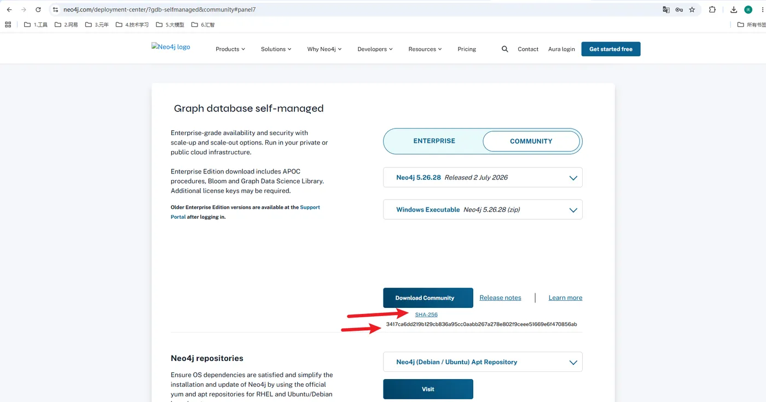Reload the Neo4j deployment center page
This screenshot has width=766, height=402.
click(x=38, y=10)
